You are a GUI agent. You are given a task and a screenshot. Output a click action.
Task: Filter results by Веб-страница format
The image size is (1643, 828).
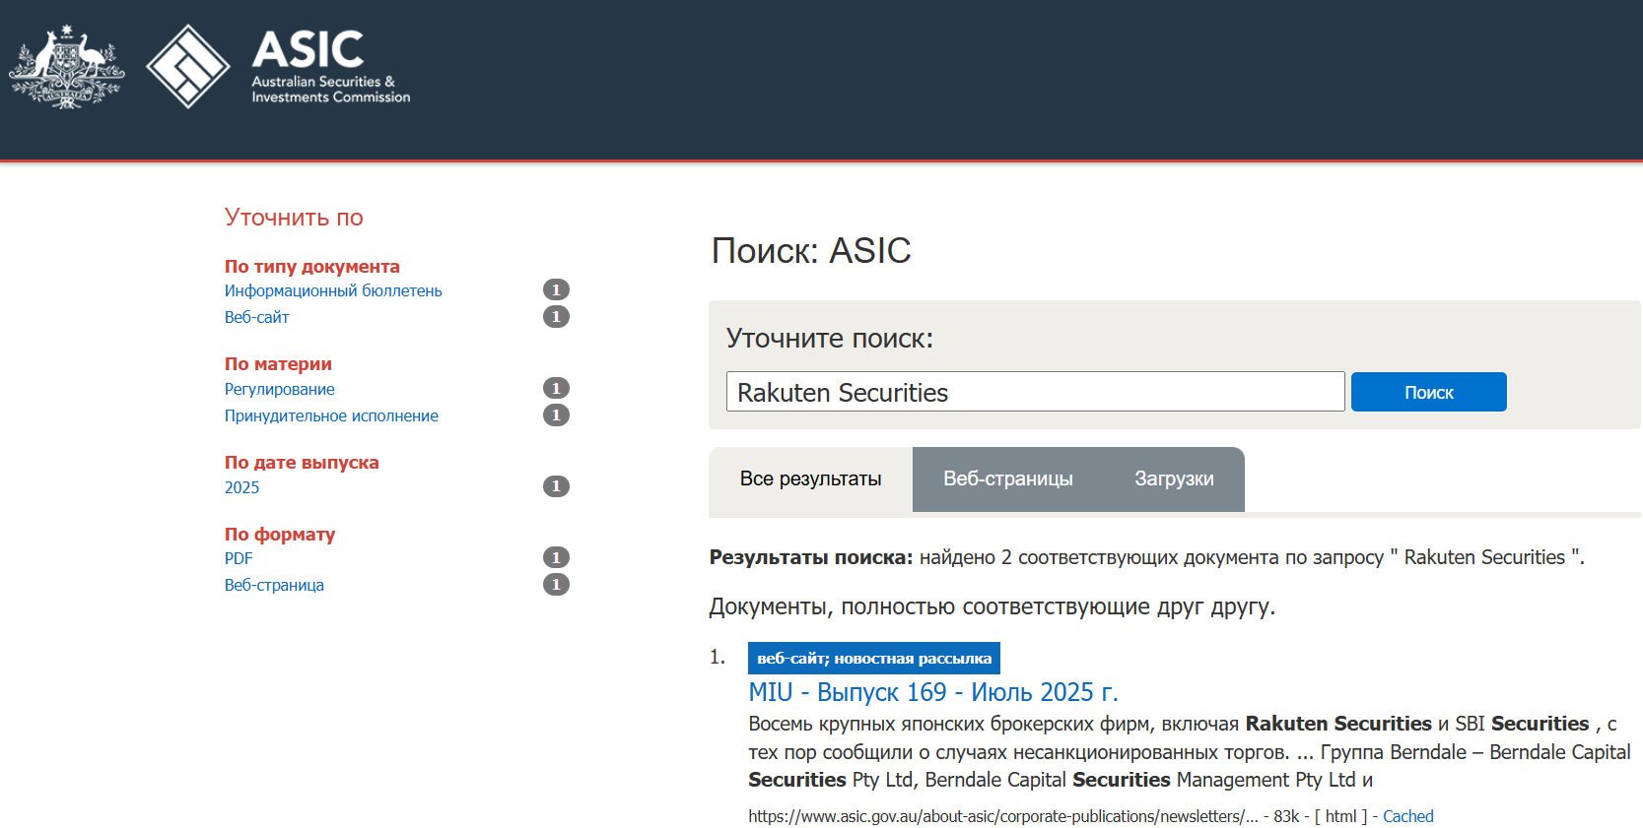(x=274, y=585)
